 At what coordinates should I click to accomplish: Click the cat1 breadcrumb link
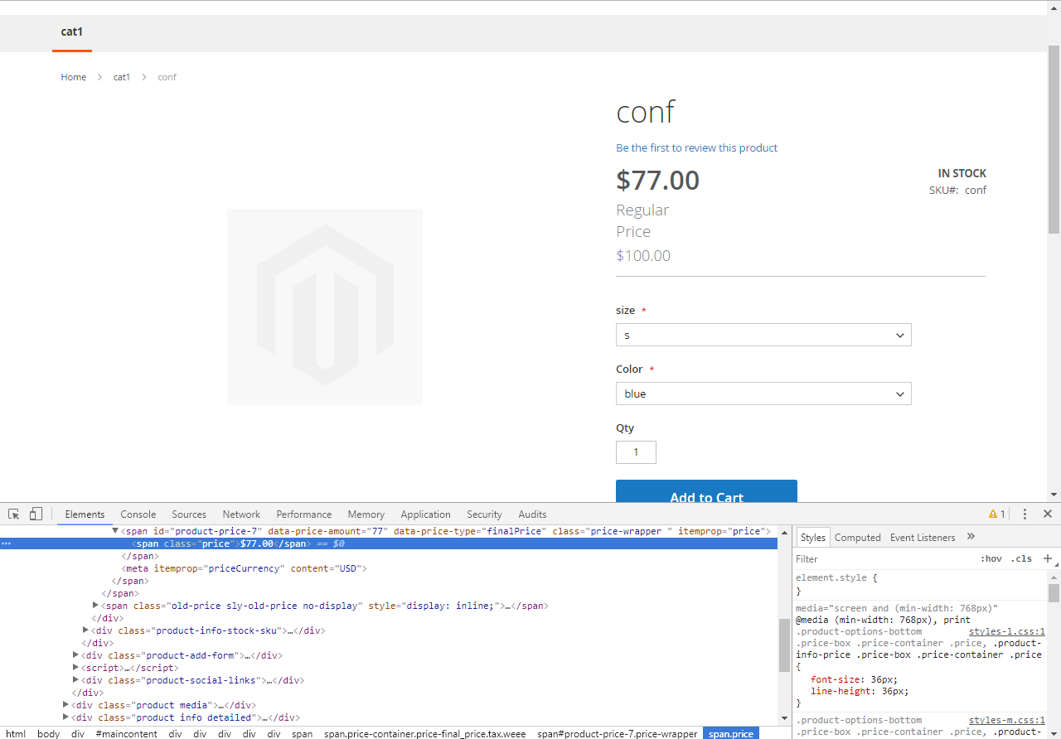[x=122, y=77]
